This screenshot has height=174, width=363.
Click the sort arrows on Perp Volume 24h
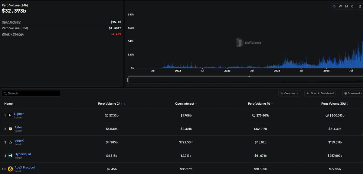pos(124,104)
